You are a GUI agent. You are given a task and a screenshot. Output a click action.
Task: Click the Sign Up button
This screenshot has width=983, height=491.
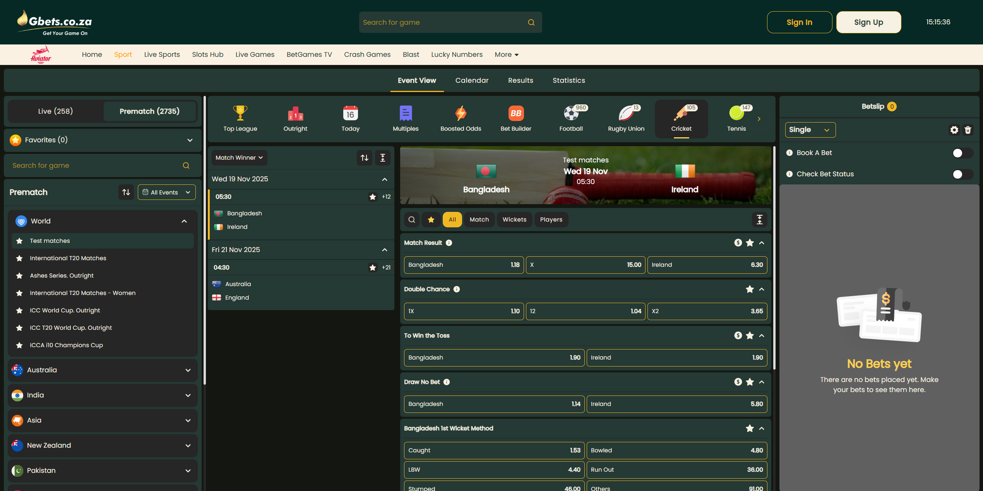869,22
